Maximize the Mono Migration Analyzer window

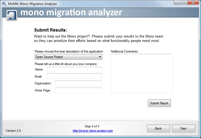pos(184,3)
